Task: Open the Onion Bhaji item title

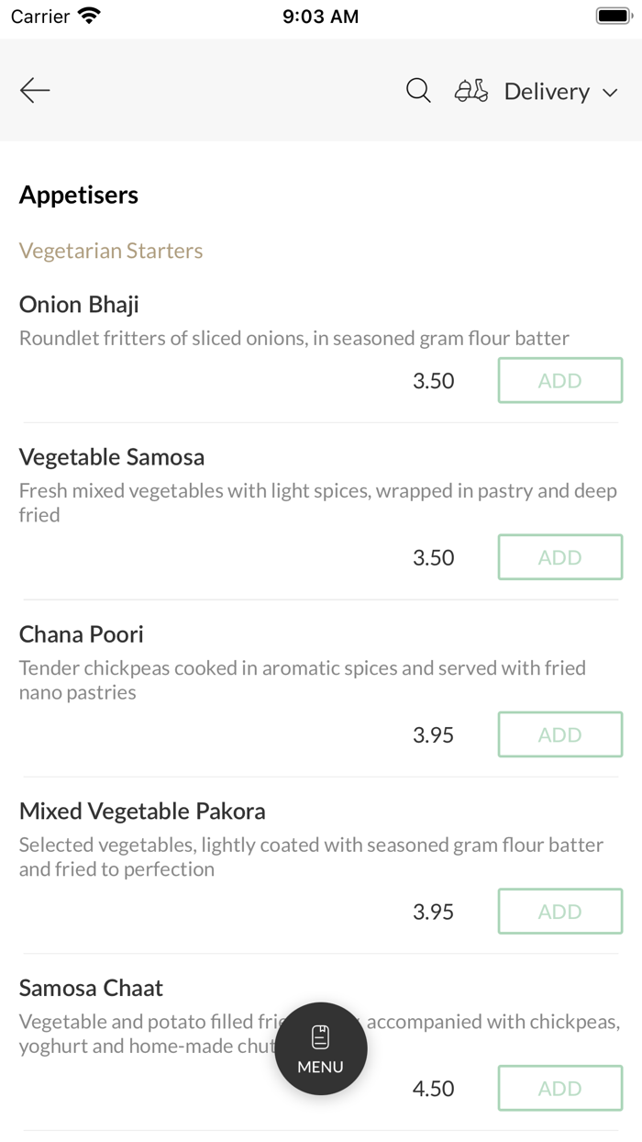Action: [79, 305]
